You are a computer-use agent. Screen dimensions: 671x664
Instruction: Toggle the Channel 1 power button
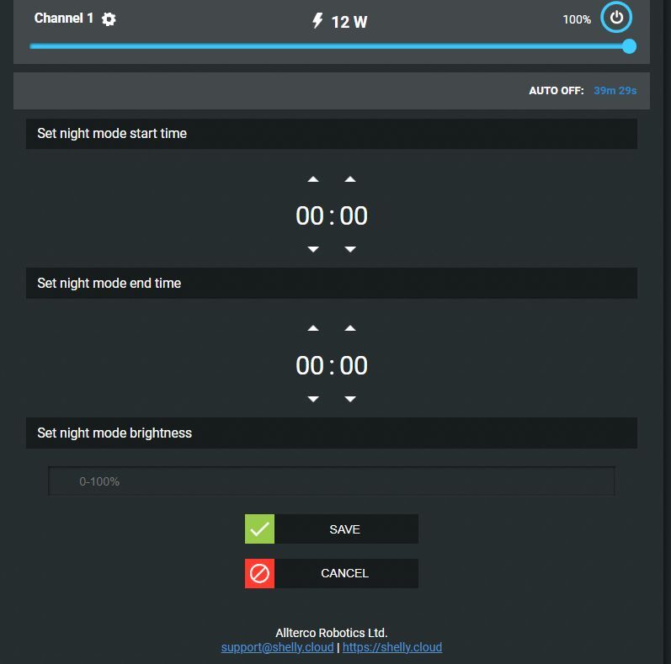point(615,17)
